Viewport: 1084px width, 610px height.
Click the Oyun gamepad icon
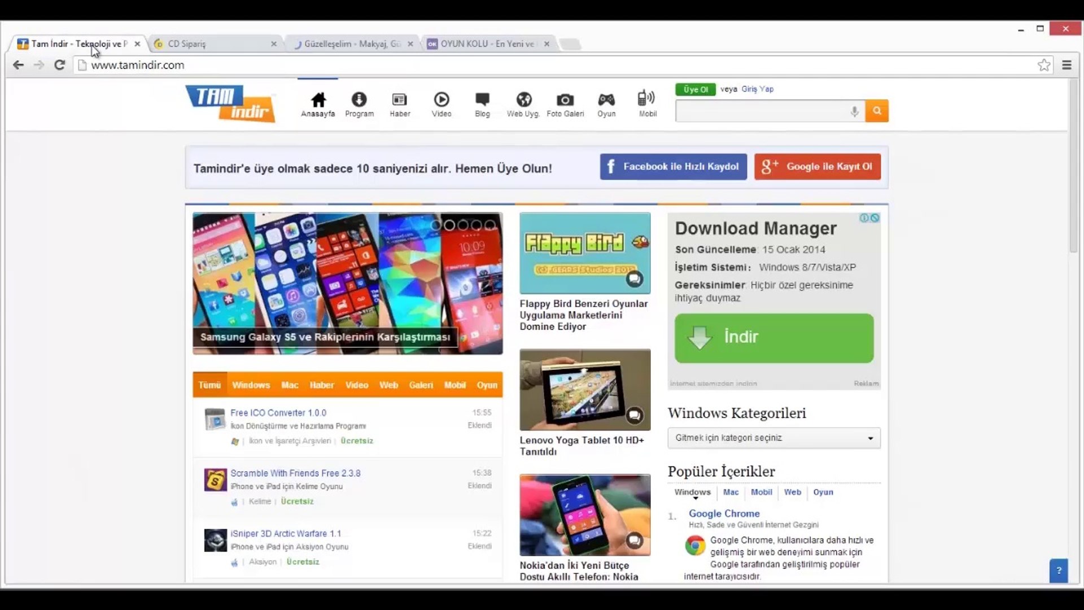pos(606,100)
